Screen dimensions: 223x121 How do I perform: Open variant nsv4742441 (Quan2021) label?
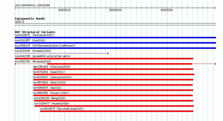49,72
